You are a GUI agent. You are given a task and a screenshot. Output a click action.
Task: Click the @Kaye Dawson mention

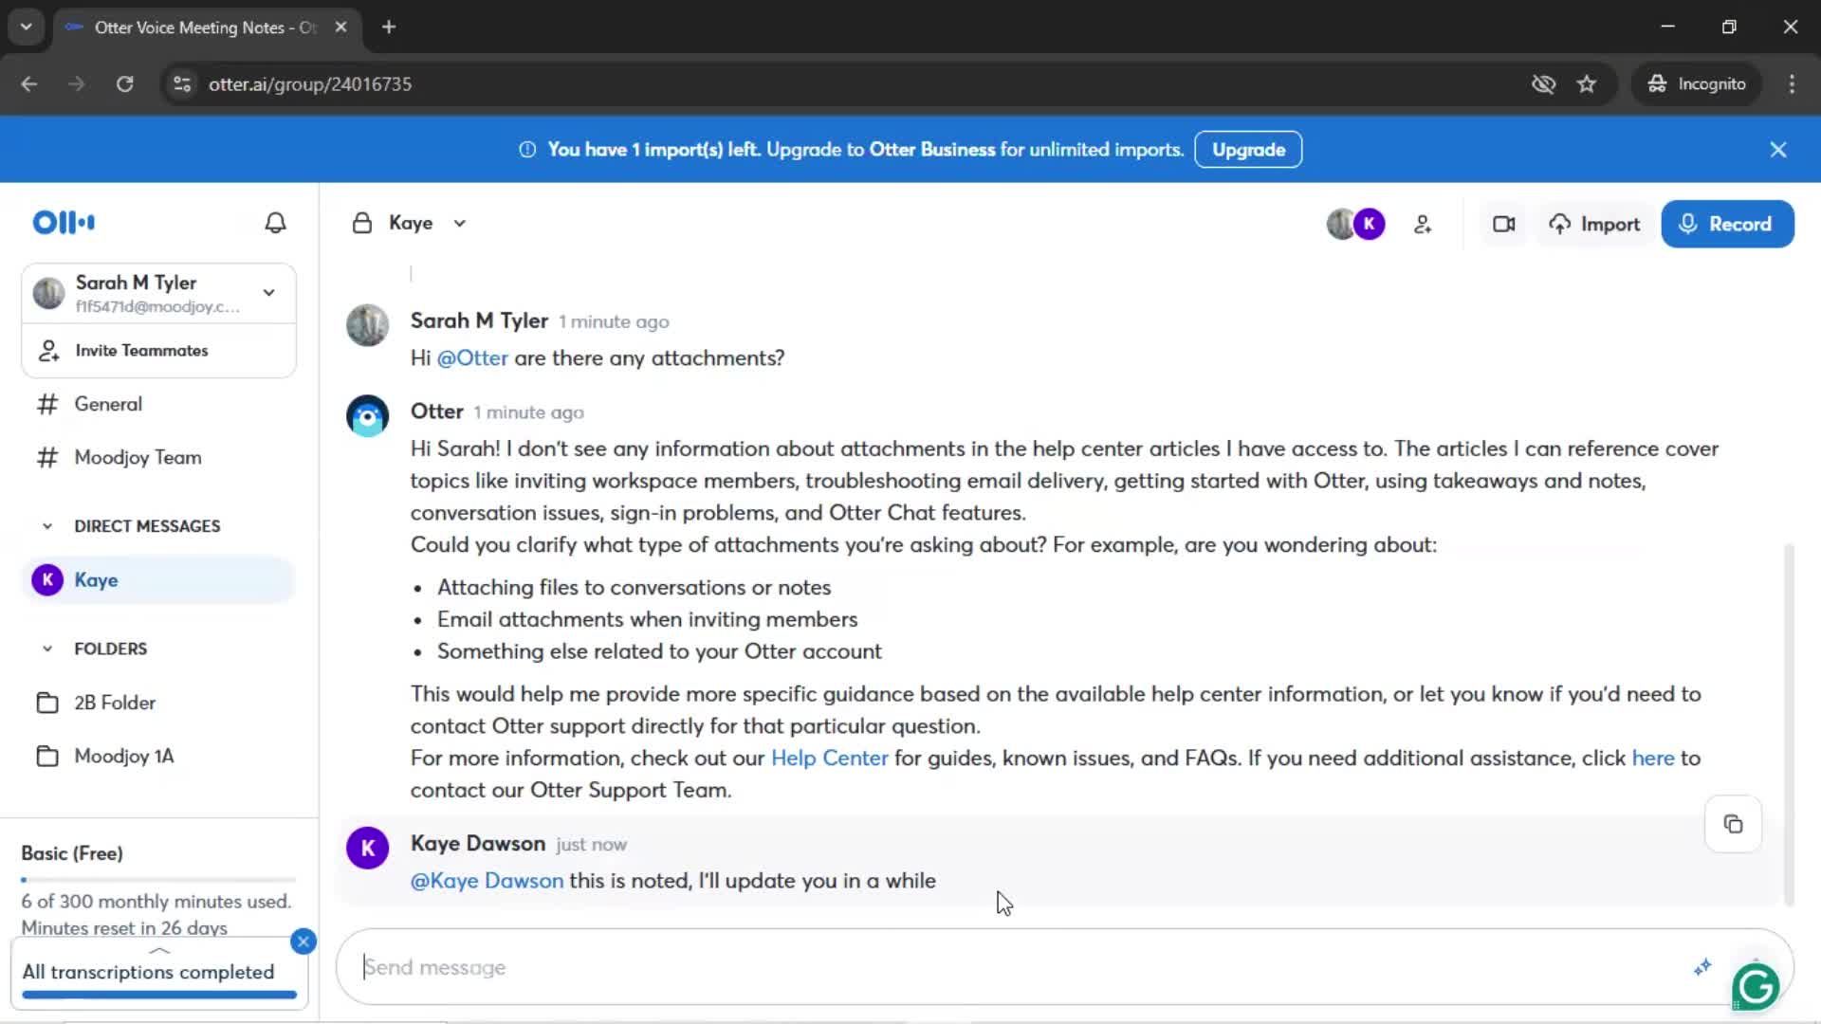(487, 881)
